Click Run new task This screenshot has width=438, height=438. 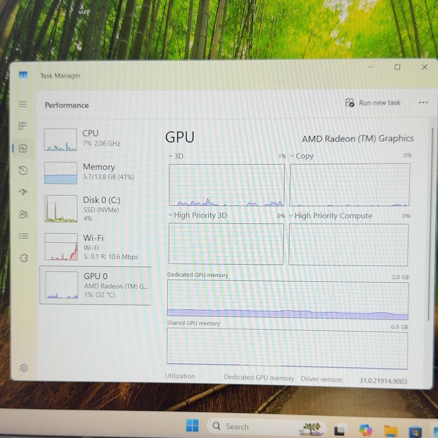[373, 103]
